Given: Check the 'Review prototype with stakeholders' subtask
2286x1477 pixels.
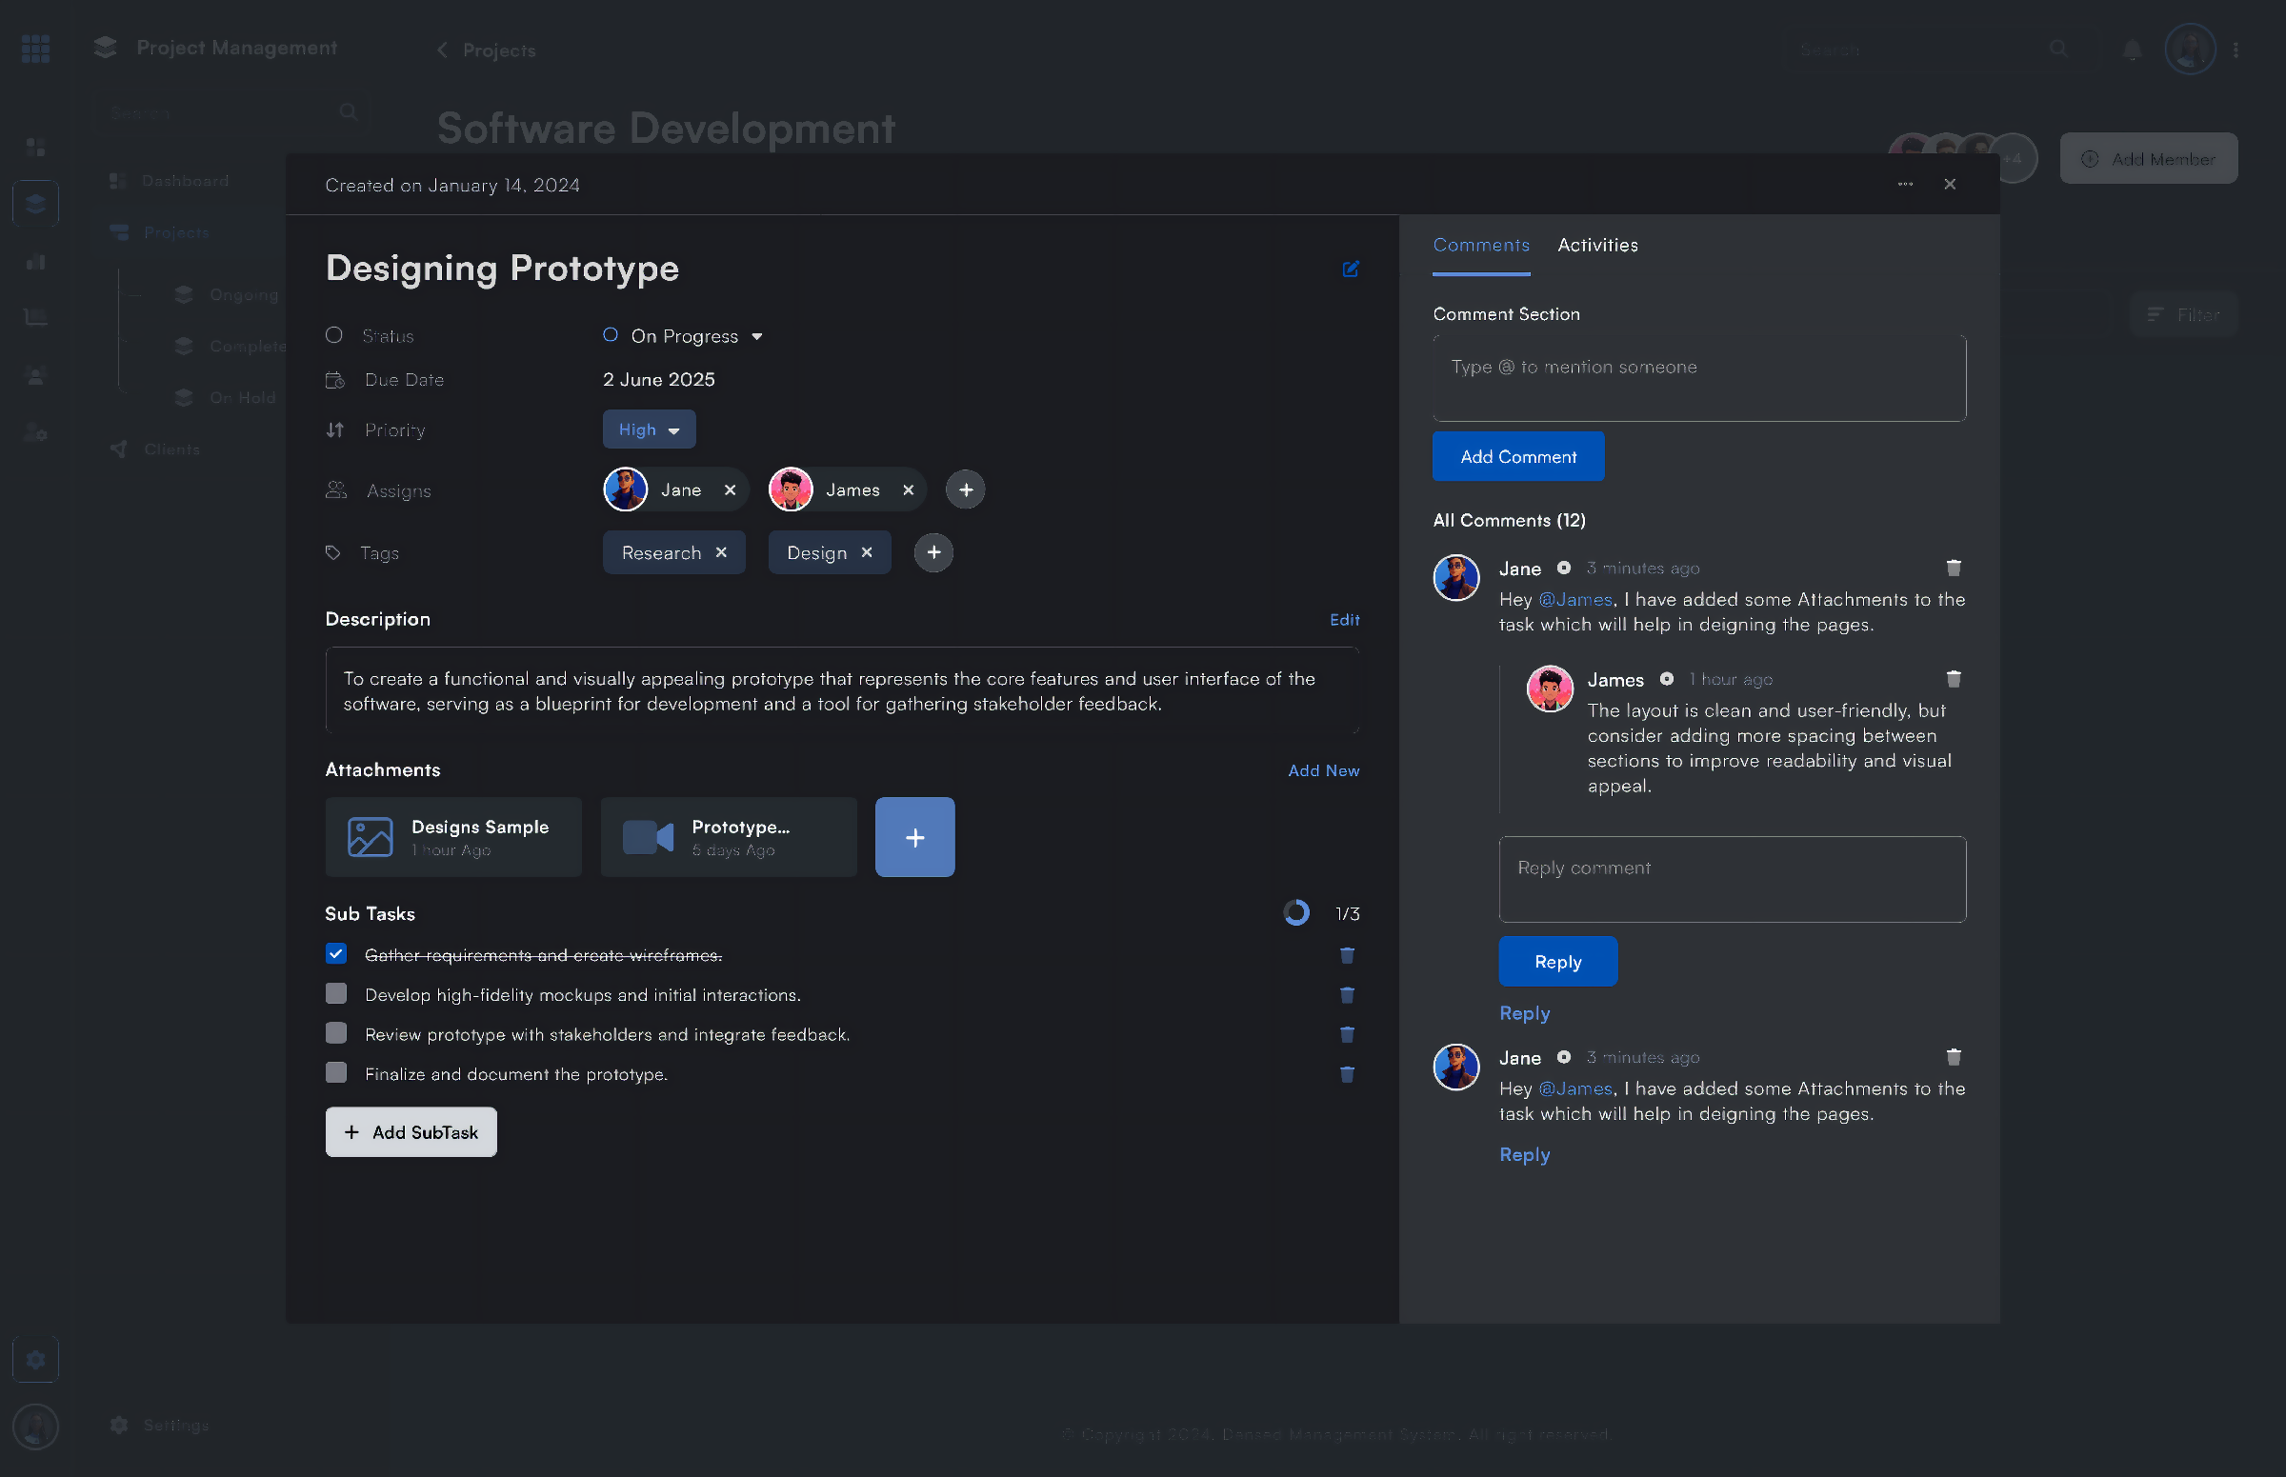Looking at the screenshot, I should (x=335, y=1033).
